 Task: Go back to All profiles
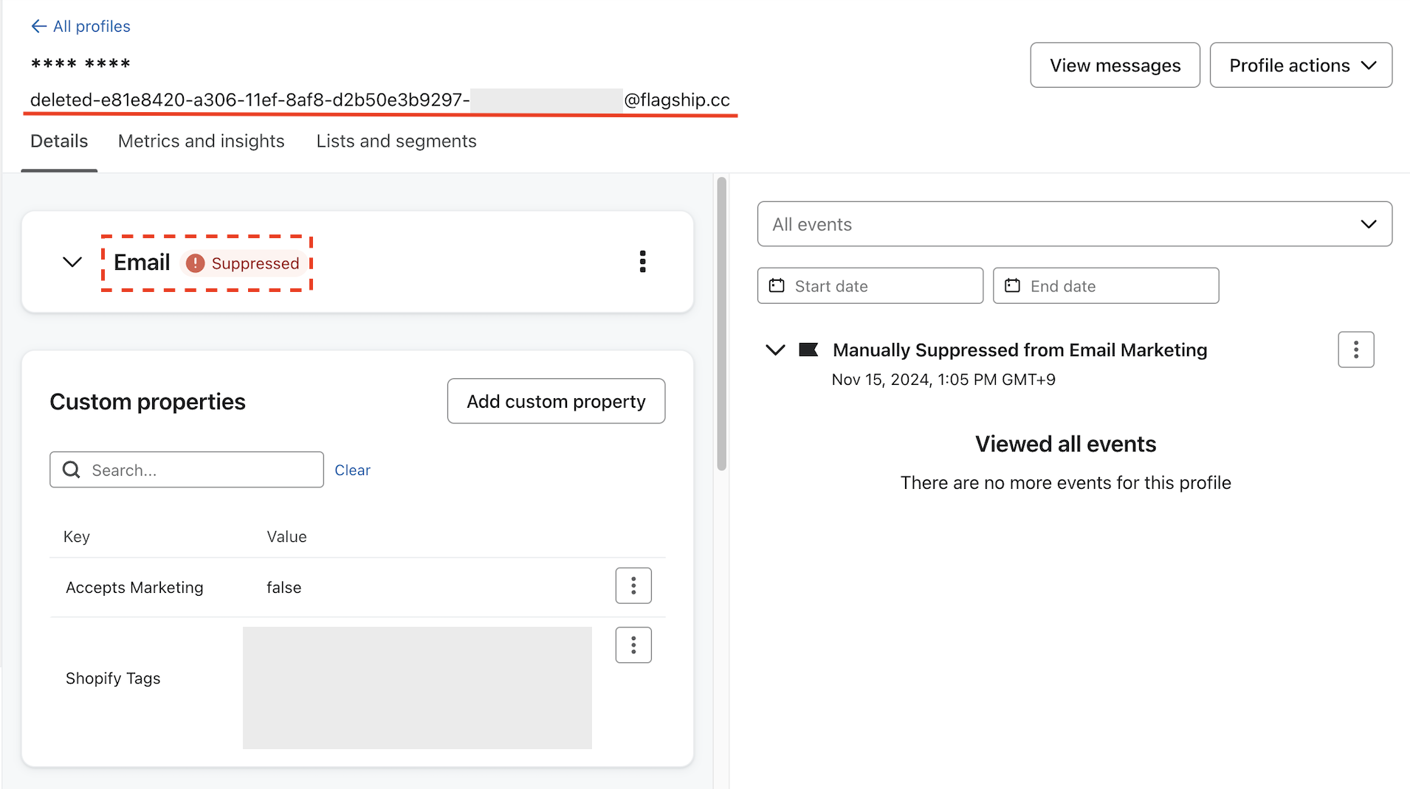point(80,27)
